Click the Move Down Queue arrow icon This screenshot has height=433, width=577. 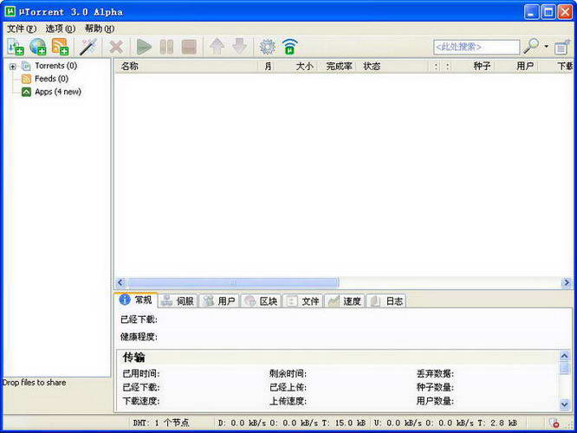point(240,47)
